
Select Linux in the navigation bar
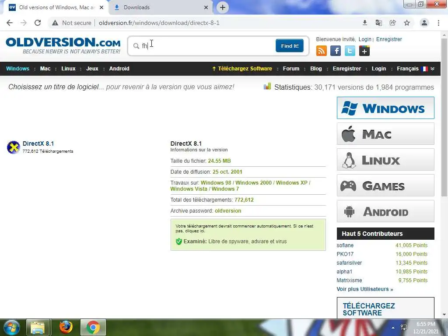[x=68, y=69]
